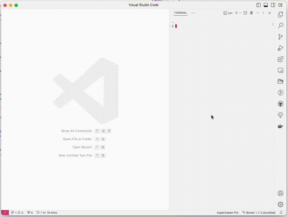Toggle the primary side bar layout

click(x=258, y=5)
